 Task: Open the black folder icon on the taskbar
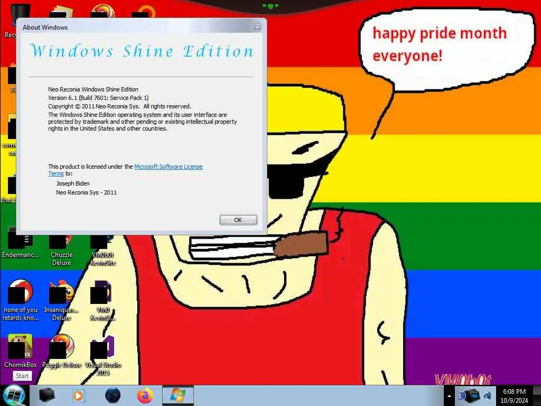(x=46, y=395)
